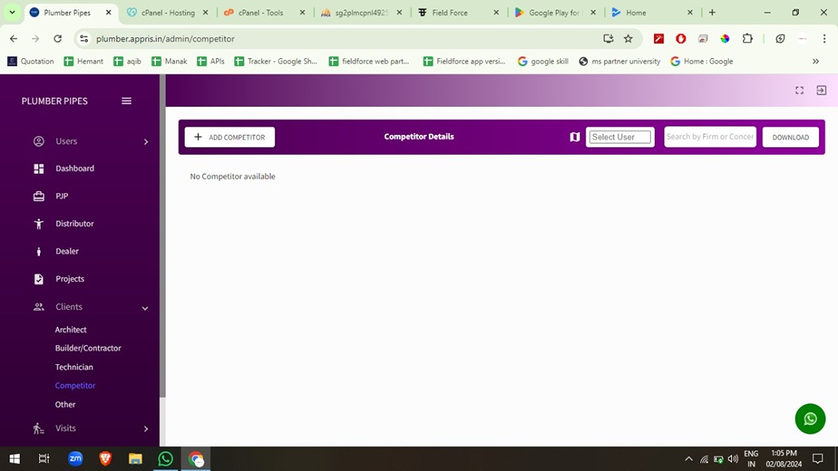The image size is (838, 471).
Task: Click the fullscreen icon at top right
Action: click(799, 91)
